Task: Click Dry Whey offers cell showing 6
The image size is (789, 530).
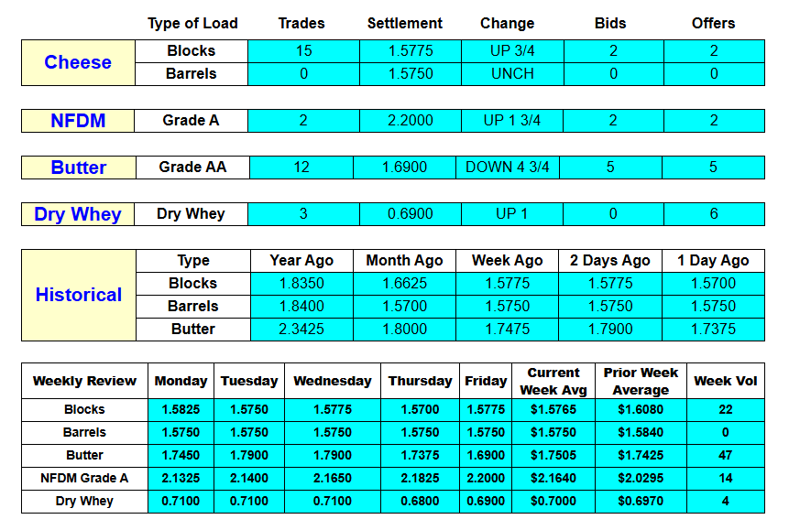Action: point(714,214)
